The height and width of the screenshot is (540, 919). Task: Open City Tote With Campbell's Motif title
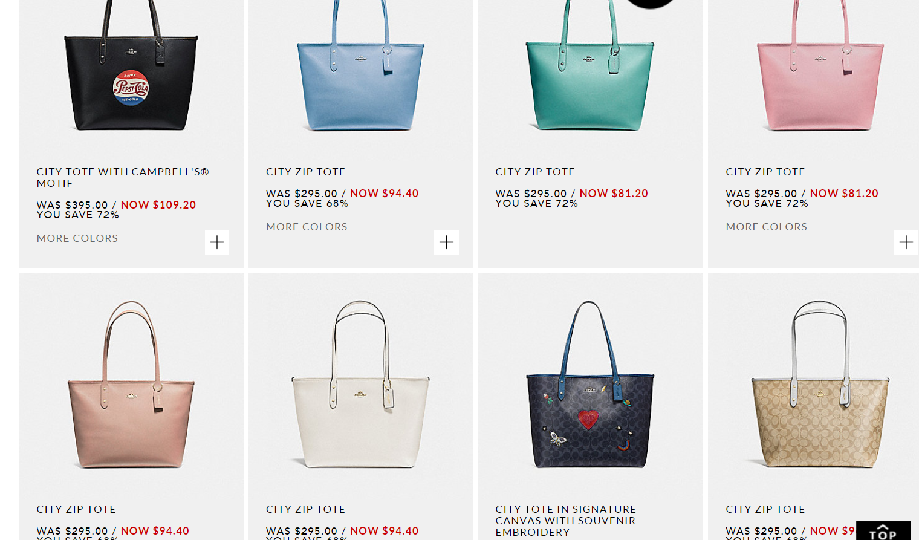pyautogui.click(x=123, y=177)
